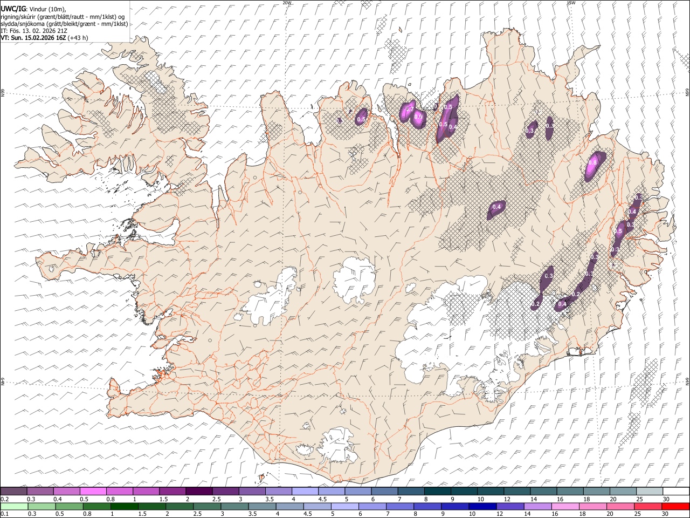This screenshot has height=518, width=690.
Task: Pick the dark purple upper swatch between 2 and 2.5
Action: [x=199, y=492]
